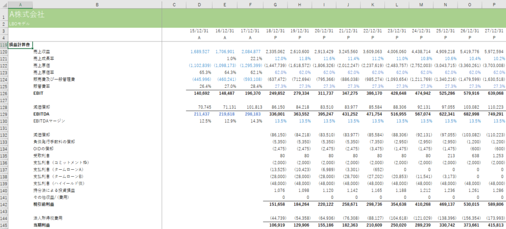Viewport: 506px width, 229px height.
Task: Select the 当期利益 row label
Action: click(x=42, y=225)
